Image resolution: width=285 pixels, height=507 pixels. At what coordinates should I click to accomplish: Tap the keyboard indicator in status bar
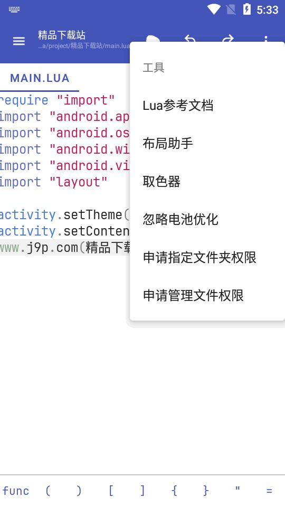click(x=14, y=10)
